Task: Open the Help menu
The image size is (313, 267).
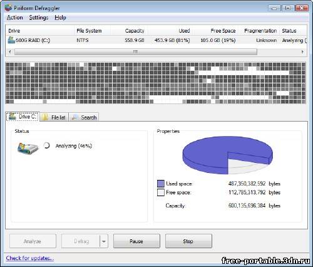Action: click(60, 18)
